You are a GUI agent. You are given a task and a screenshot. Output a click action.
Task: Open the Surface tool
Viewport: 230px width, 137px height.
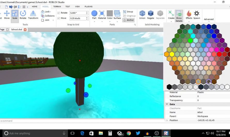coord(117,15)
